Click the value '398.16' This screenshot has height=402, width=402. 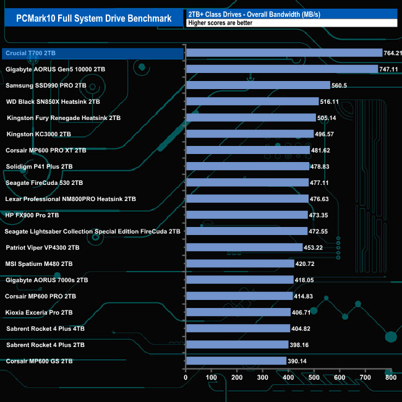pyautogui.click(x=299, y=345)
